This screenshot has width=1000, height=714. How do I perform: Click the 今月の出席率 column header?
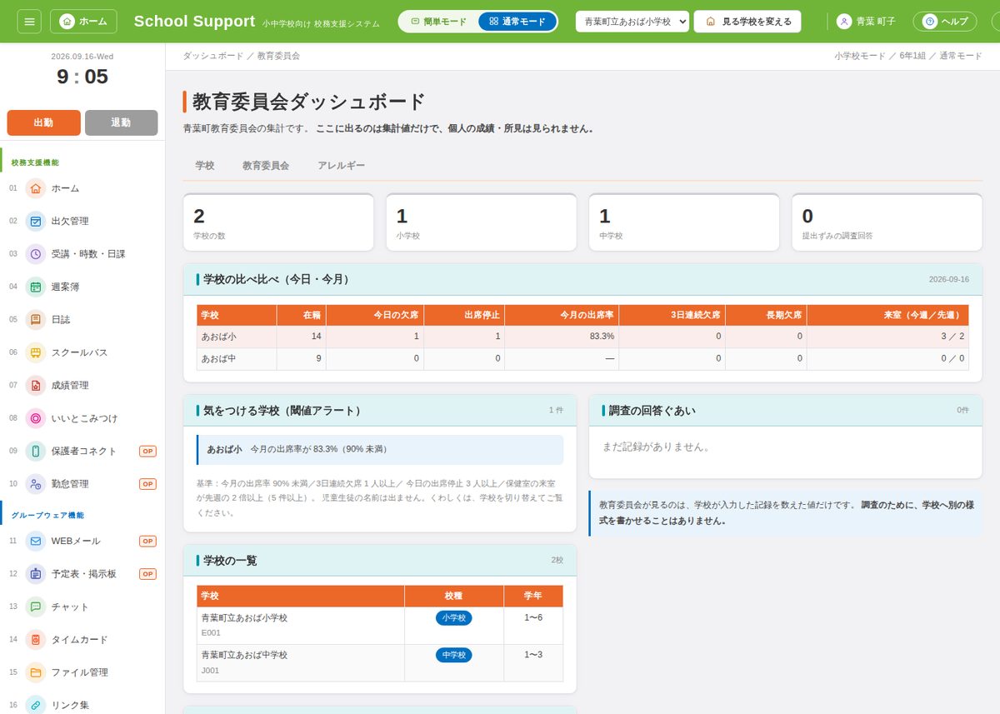[562, 315]
